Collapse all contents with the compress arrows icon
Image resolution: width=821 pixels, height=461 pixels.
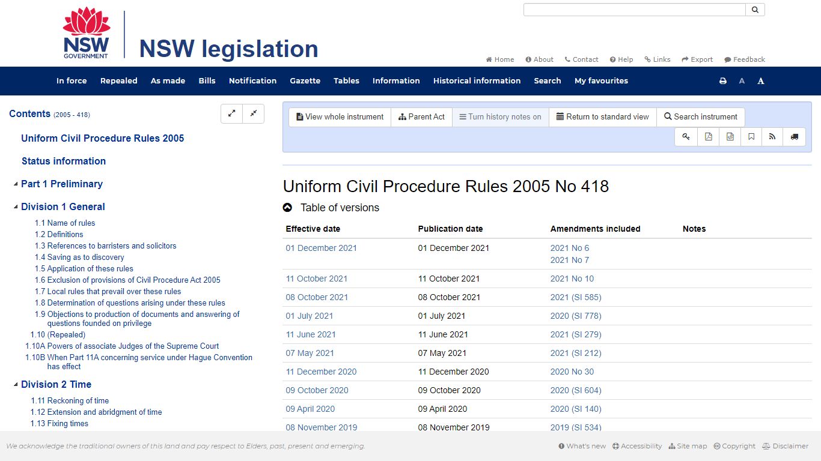(254, 113)
